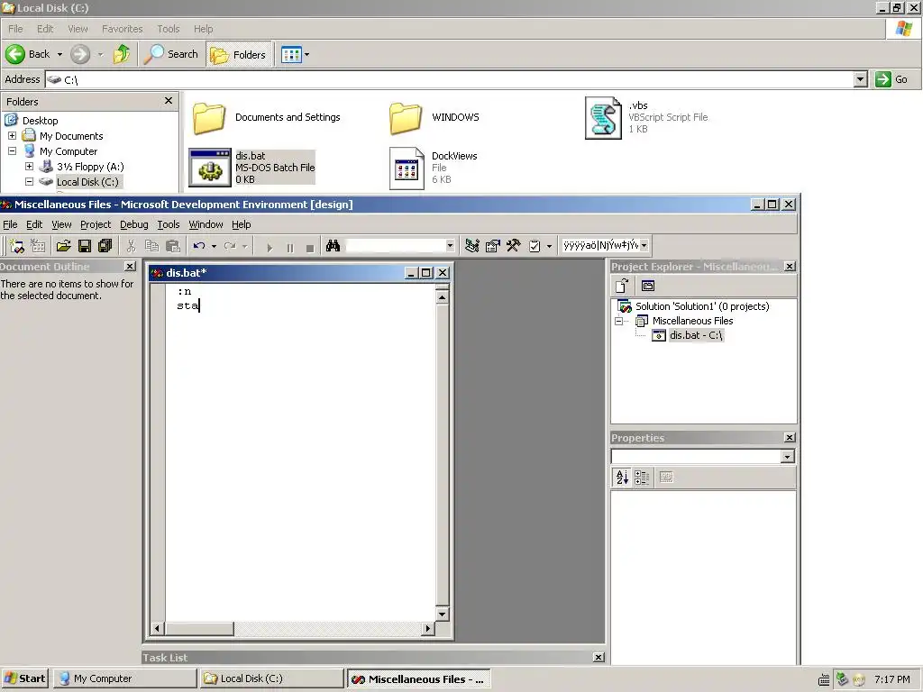The width and height of the screenshot is (923, 692).
Task: Click the Go button next to Address
Action: pos(891,79)
